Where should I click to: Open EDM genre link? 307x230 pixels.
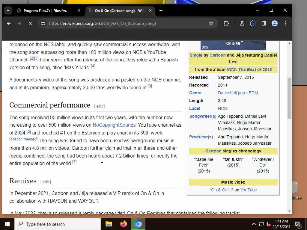point(253,93)
